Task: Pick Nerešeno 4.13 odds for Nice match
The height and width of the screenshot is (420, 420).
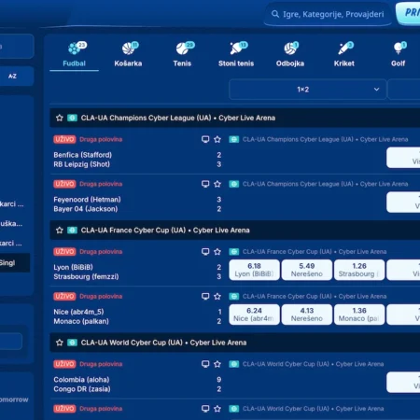Action: coord(307,315)
